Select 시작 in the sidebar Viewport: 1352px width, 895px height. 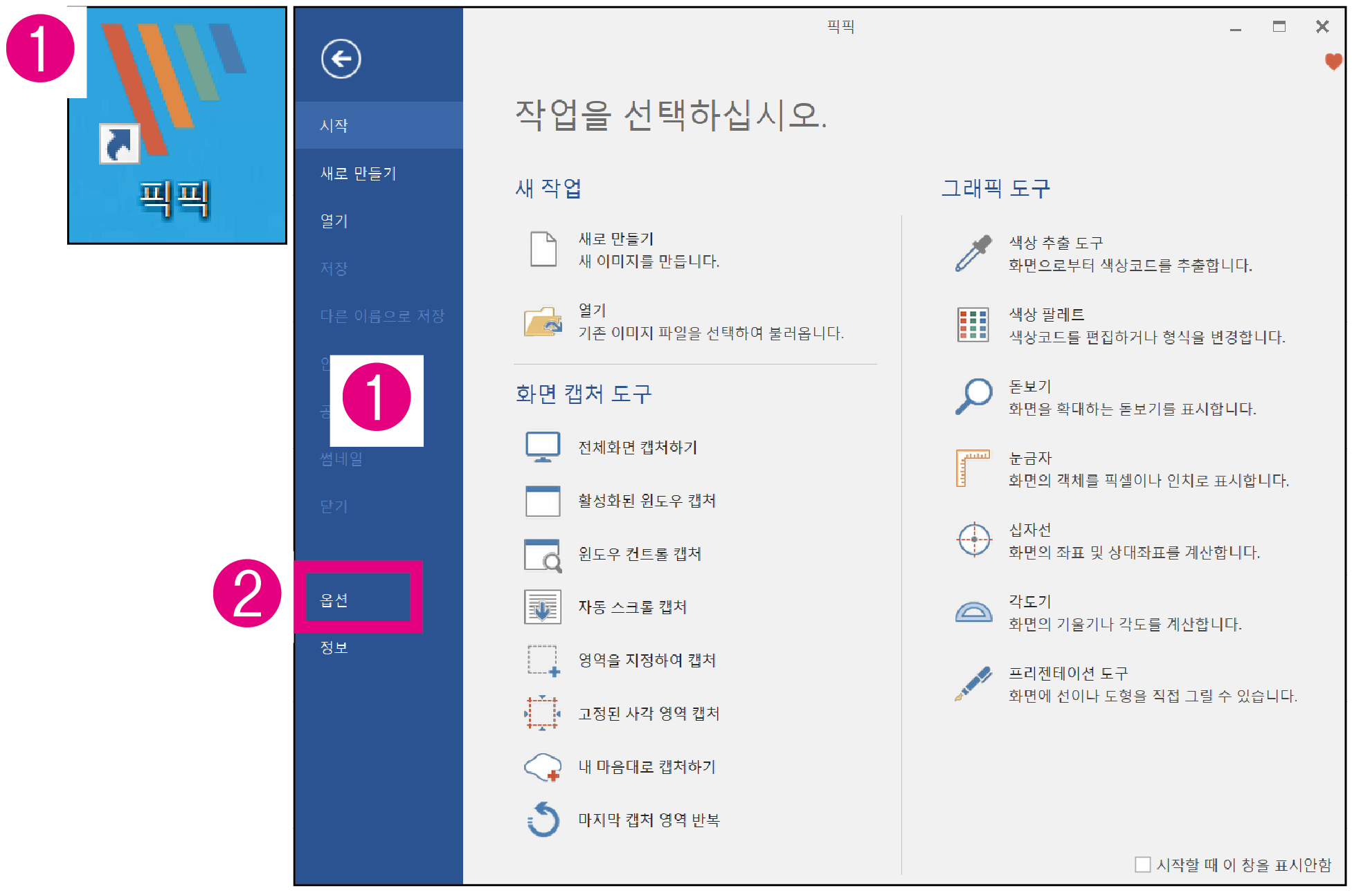coord(379,125)
